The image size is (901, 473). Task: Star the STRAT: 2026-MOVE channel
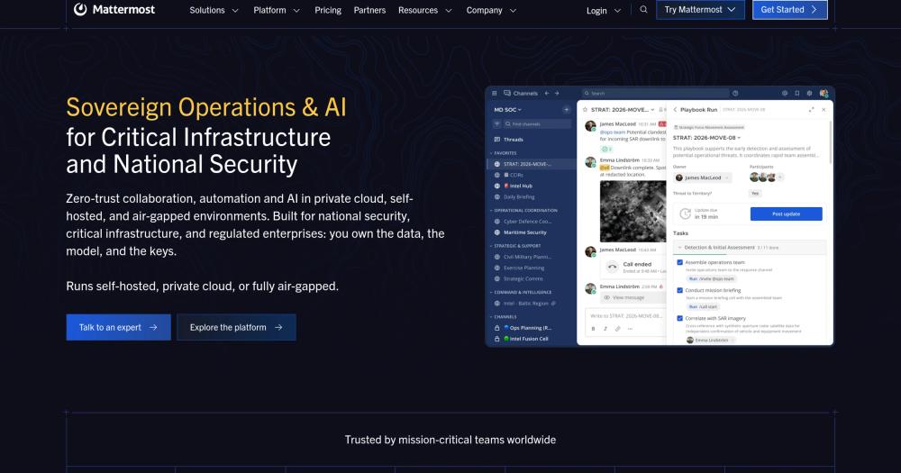(x=585, y=109)
